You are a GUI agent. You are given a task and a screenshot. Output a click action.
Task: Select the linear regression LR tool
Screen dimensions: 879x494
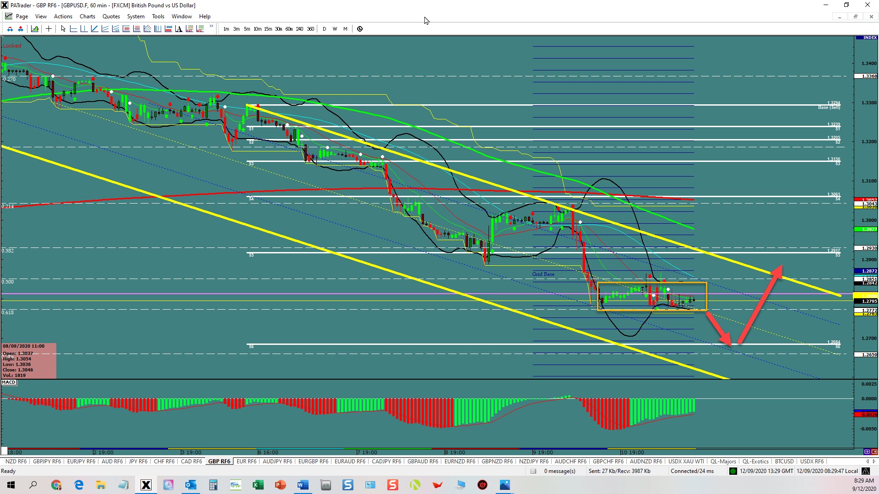click(x=115, y=29)
